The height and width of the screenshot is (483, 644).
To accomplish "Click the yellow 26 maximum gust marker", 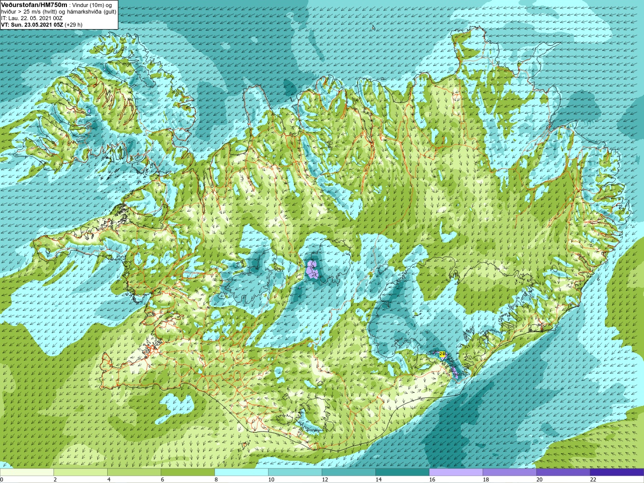I will pyautogui.click(x=442, y=354).
